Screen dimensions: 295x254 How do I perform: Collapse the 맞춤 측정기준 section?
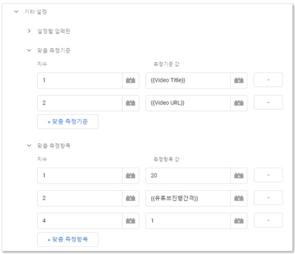[29, 50]
